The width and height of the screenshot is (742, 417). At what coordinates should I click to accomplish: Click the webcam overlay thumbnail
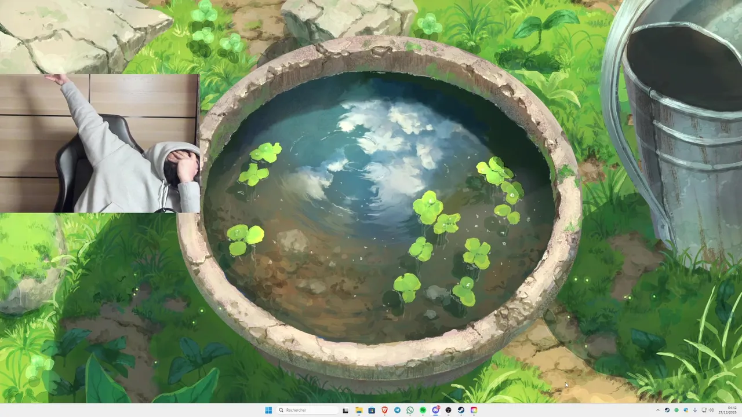pyautogui.click(x=100, y=143)
